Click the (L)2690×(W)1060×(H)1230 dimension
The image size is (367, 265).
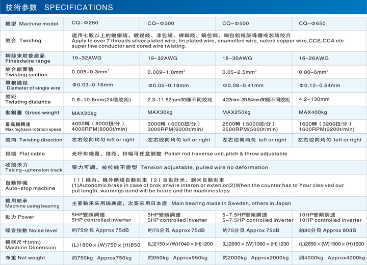pyautogui.click(x=255, y=244)
